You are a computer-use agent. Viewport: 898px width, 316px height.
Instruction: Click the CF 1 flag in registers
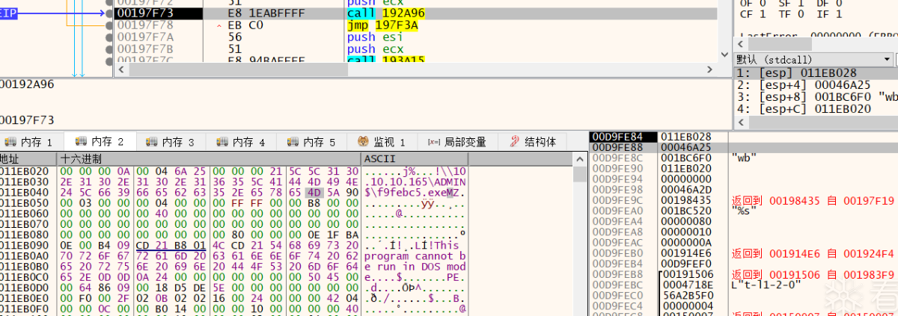coord(752,13)
